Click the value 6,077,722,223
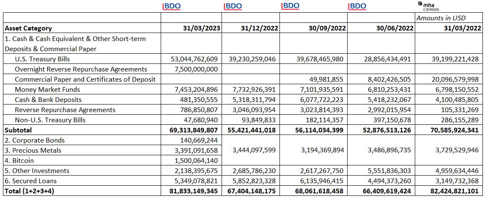The width and height of the screenshot is (485, 198). click(322, 99)
